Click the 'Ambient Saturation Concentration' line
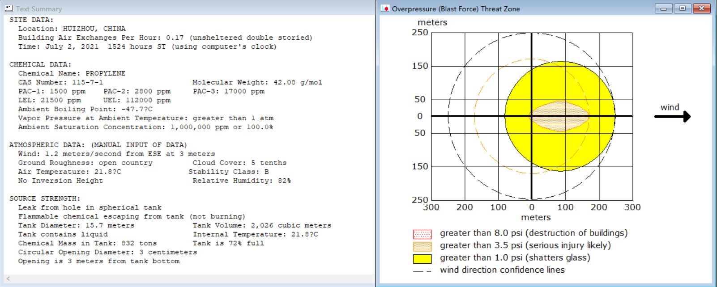Viewport: 717px width, 287px height. coord(145,127)
